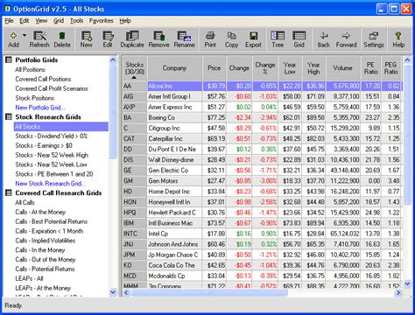
Task: Refresh the stock data
Action: (x=39, y=39)
